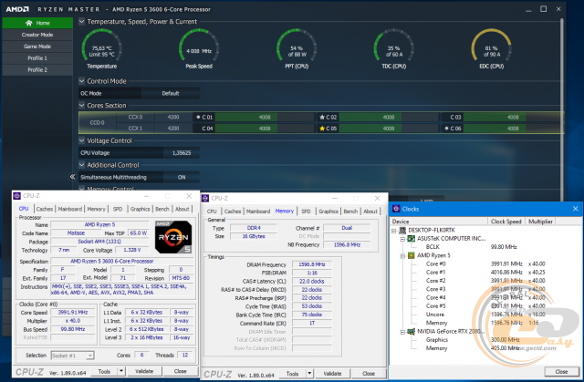Open Tools dropdown arrow in left CPU-Z window
This screenshot has width=584, height=382.
121,371
